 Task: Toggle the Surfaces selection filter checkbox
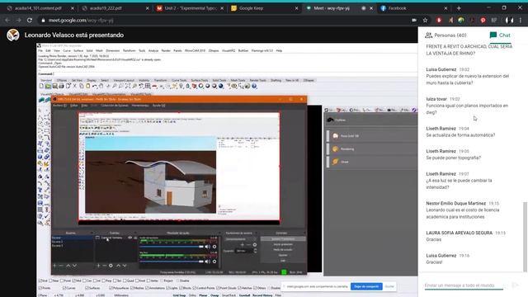point(87,288)
